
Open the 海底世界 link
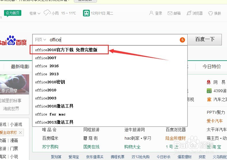point(11,109)
